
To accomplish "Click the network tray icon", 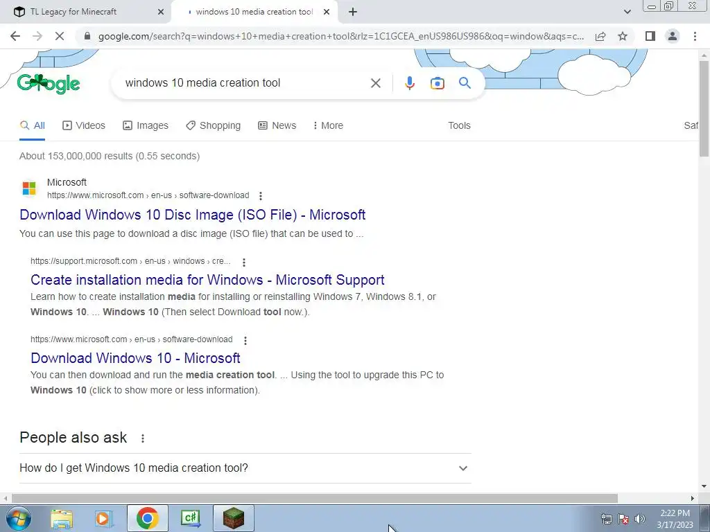I will tap(606, 520).
